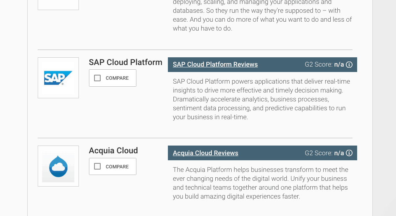The image size is (396, 216).
Task: Click the partially visible logo box at top
Action: 58,5
